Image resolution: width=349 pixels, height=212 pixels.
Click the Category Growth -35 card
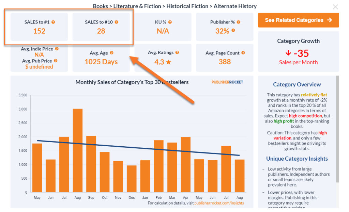(x=298, y=52)
